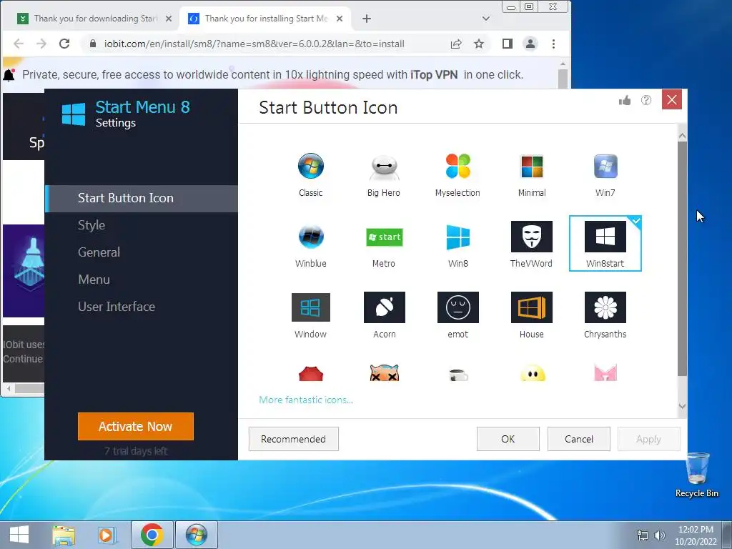Close the 'Thank you for installing' tab
This screenshot has height=549, width=732.
pos(340,19)
